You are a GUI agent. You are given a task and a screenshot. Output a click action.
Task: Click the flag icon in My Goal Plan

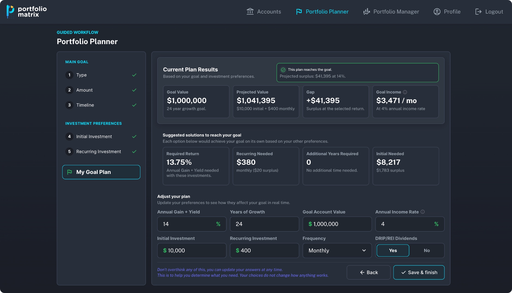click(69, 172)
